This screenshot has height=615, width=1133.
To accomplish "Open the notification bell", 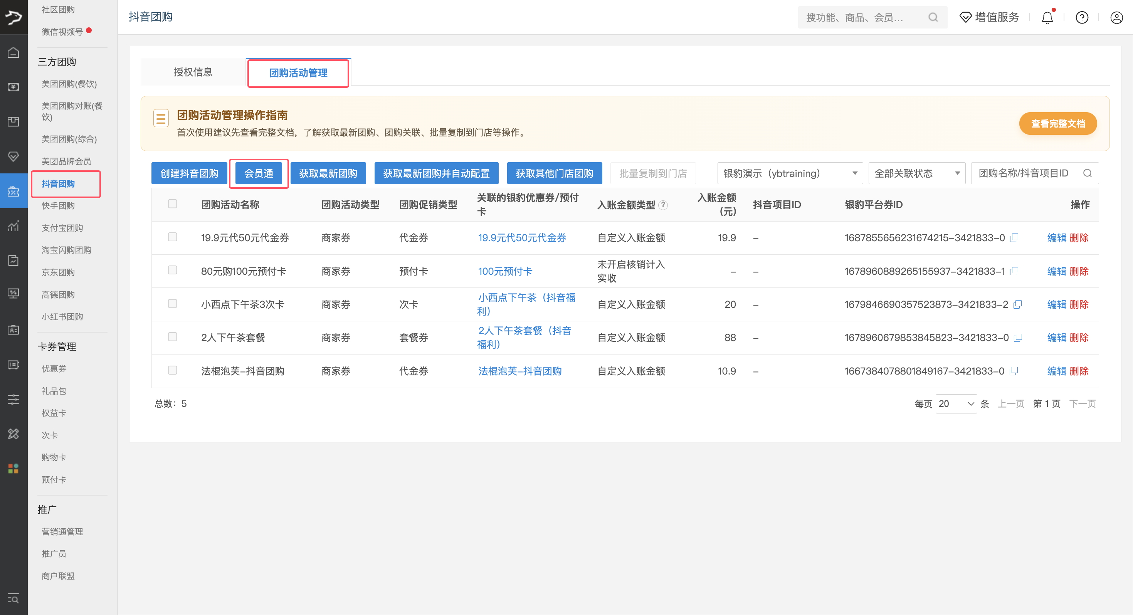I will [x=1047, y=17].
